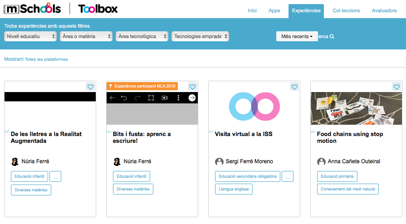Screen dimensions: 406x224
Task: Click 'Experiència participant MLA 2019' orange badge
Action: (142, 86)
